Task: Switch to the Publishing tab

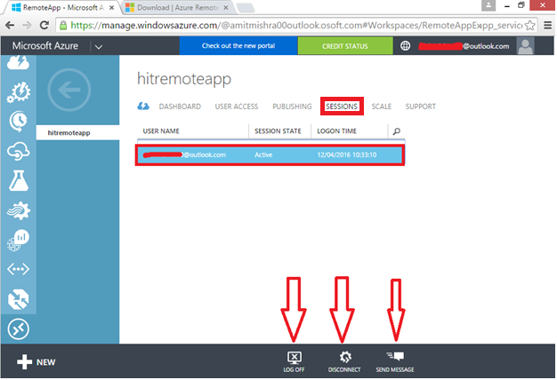Action: pyautogui.click(x=292, y=107)
